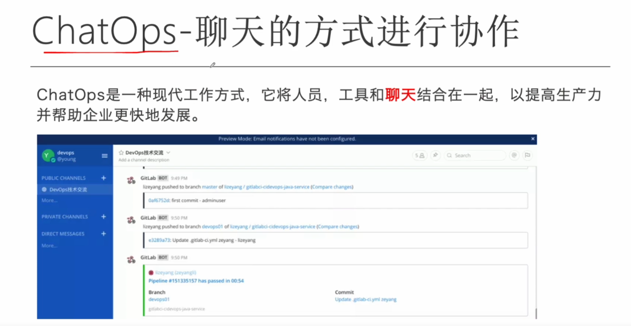Click Compare changes in the master push message

(x=332, y=187)
